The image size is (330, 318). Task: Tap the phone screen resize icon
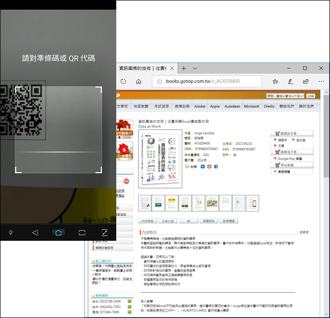[x=105, y=233]
